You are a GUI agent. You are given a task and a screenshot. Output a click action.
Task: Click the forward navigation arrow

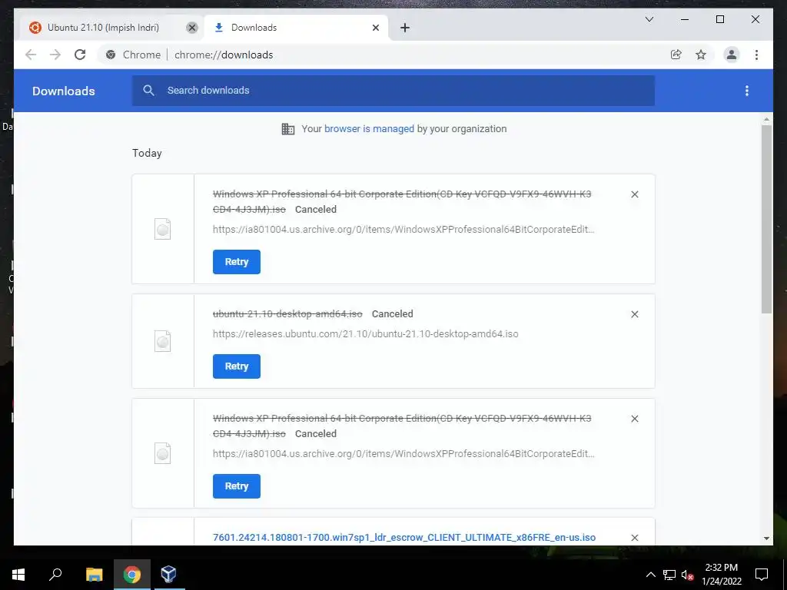(55, 55)
